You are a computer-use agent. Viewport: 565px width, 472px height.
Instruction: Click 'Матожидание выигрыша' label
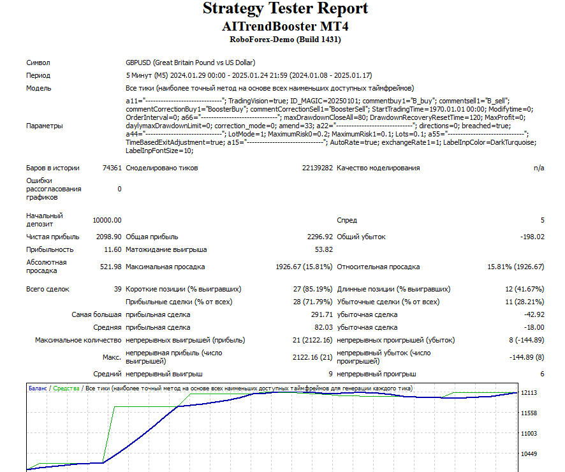(x=166, y=249)
